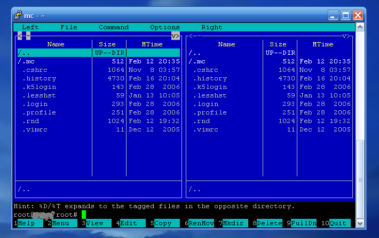
Task: Select .login in the left panel
Action: click(99, 104)
